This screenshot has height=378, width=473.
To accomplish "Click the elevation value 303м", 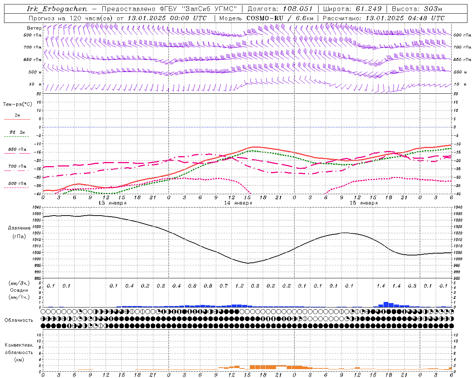I will point(433,9).
